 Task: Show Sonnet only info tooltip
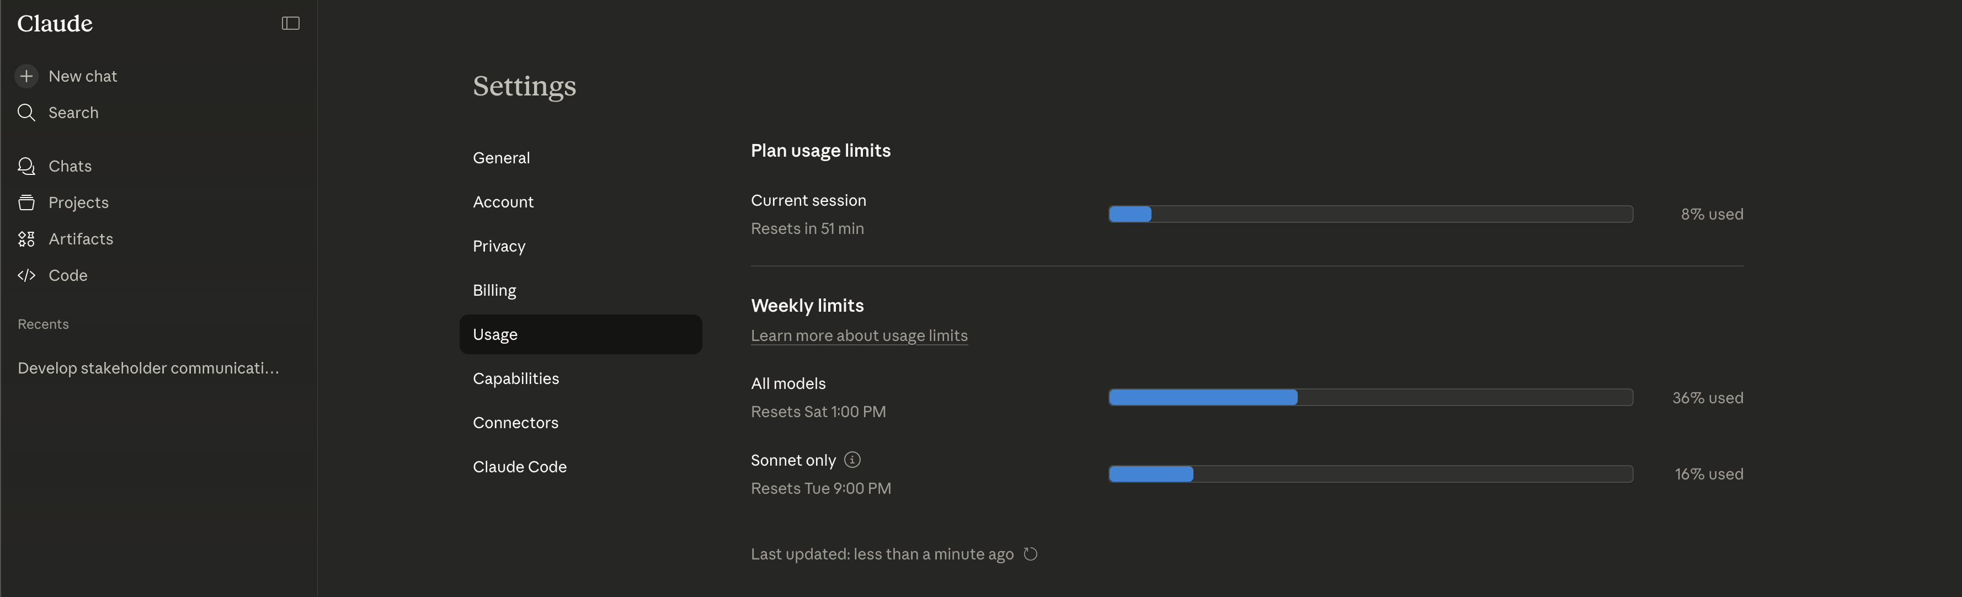point(851,460)
